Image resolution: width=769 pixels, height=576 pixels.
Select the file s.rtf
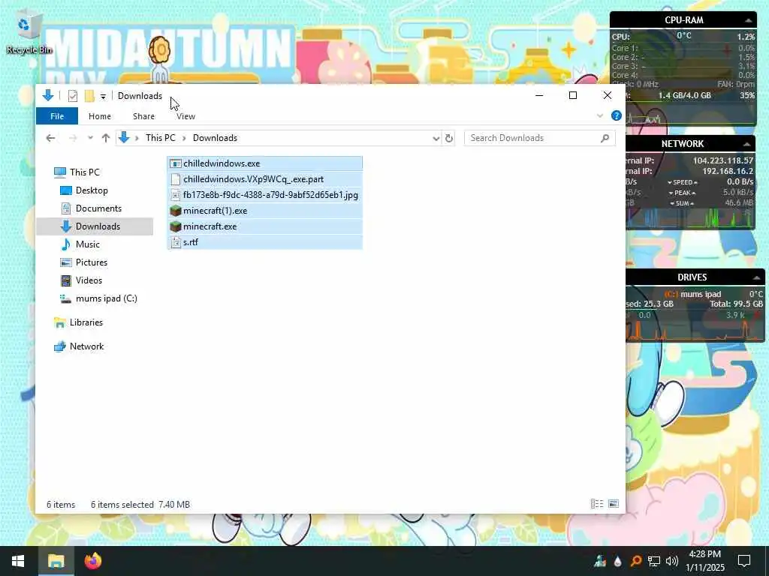tap(265, 242)
